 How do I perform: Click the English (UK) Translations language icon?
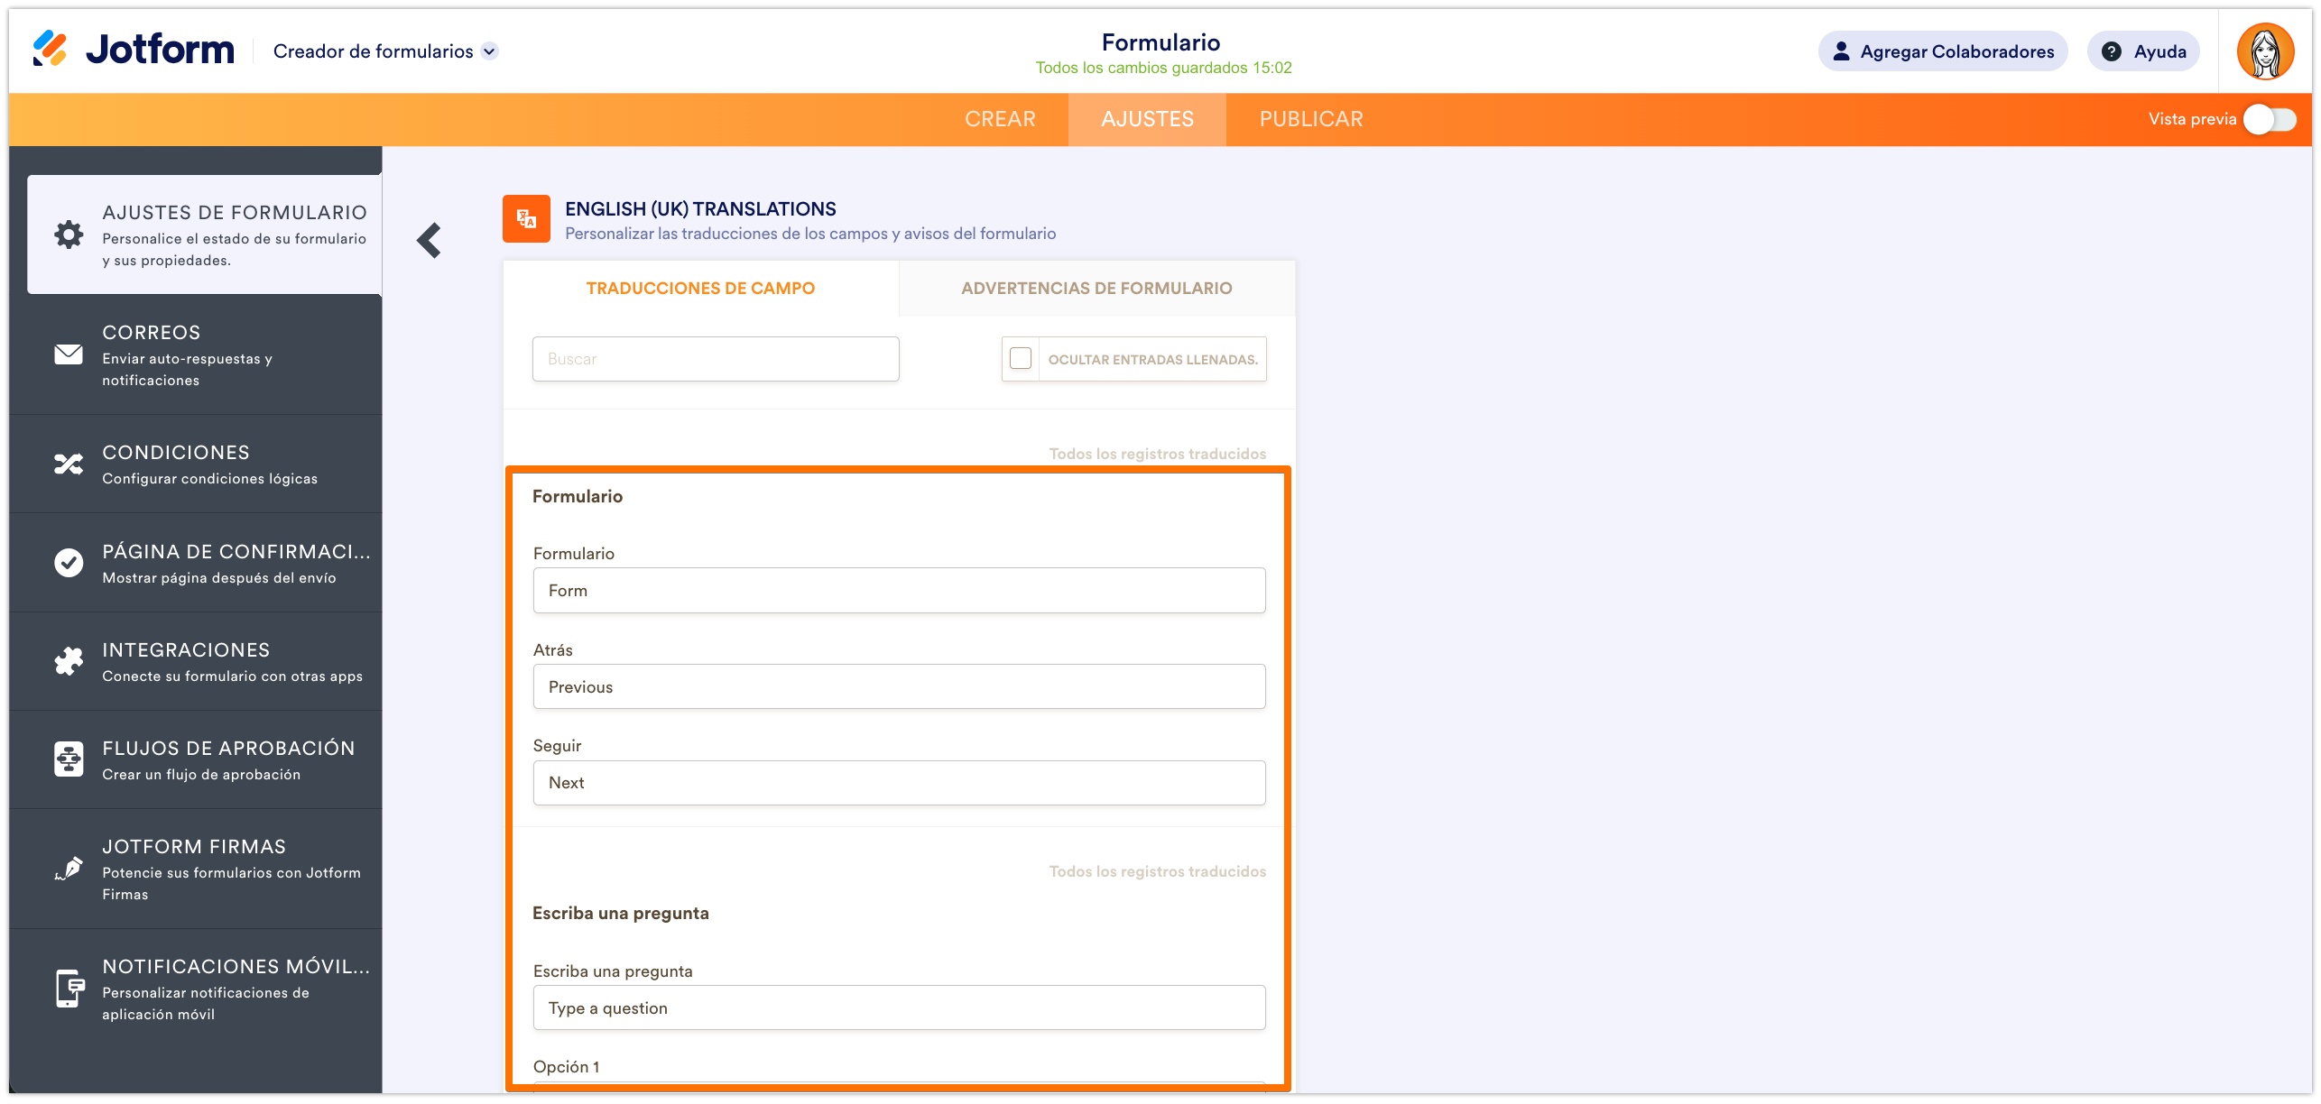pyautogui.click(x=526, y=217)
